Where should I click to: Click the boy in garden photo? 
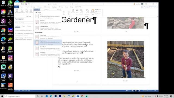(x=126, y=60)
